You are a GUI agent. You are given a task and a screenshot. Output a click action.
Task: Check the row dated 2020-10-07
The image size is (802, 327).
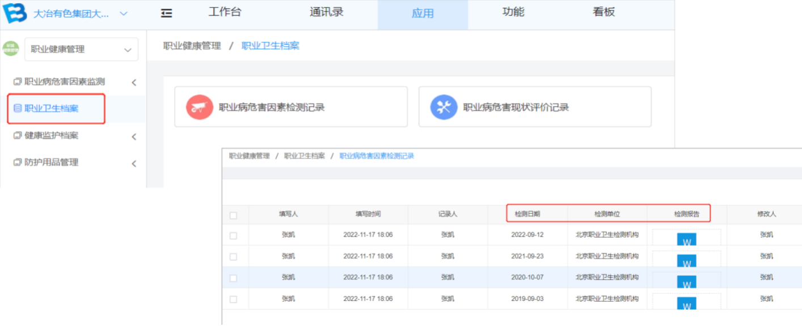click(233, 278)
